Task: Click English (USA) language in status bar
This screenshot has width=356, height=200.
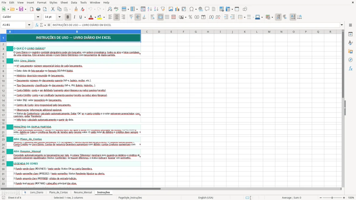Action: tap(206, 198)
